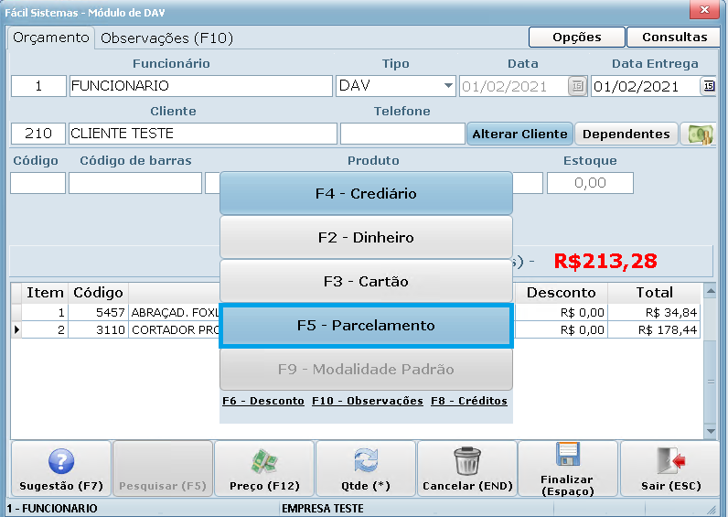Viewport: 728px width, 517px height.
Task: Select F2 - Dinheiro payment
Action: (366, 238)
